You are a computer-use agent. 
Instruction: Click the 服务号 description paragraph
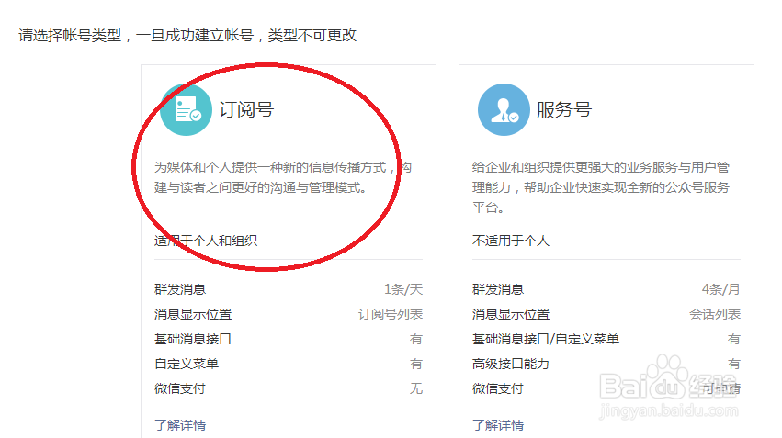point(601,187)
